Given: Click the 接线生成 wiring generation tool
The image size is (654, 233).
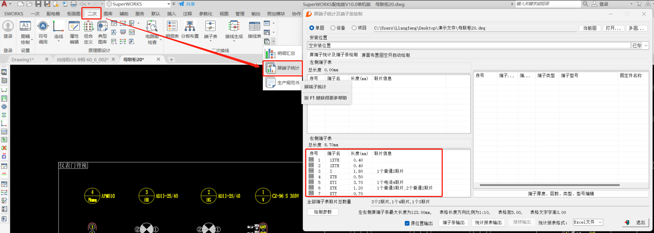Looking at the screenshot, I should pyautogui.click(x=234, y=26).
